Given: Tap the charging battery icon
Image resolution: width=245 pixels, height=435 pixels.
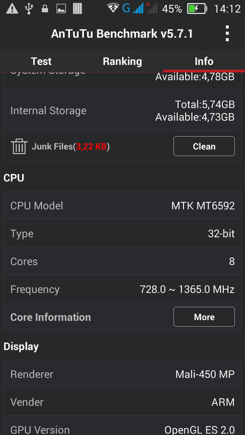Looking at the screenshot, I should (x=197, y=9).
